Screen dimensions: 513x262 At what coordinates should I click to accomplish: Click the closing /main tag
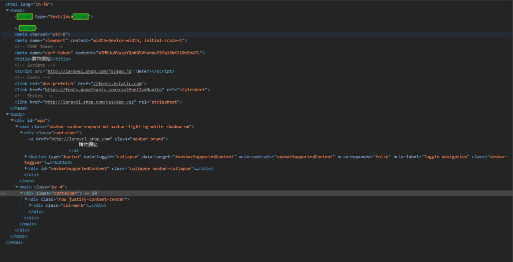[28, 224]
